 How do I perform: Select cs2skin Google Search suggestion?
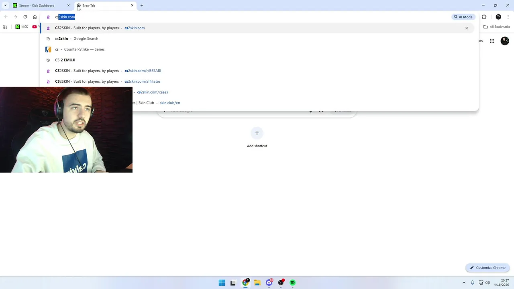pos(257,39)
